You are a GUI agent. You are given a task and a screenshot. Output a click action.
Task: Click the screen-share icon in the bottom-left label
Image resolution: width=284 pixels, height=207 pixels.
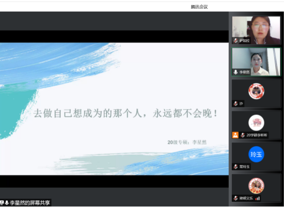(x=1, y=203)
